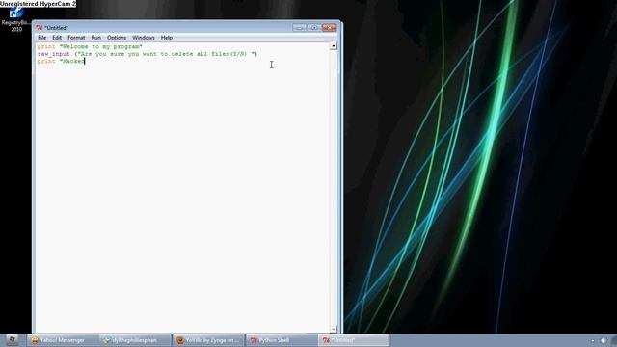This screenshot has height=347, width=617.
Task: Click the volume speaker tray icon
Action: 604,340
